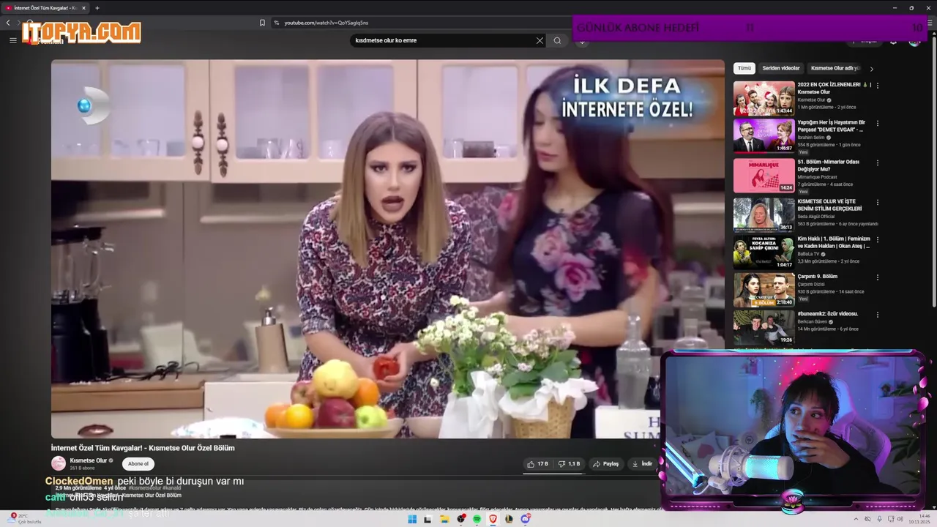The image size is (937, 527).
Task: Open Discord from the taskbar
Action: click(x=526, y=519)
